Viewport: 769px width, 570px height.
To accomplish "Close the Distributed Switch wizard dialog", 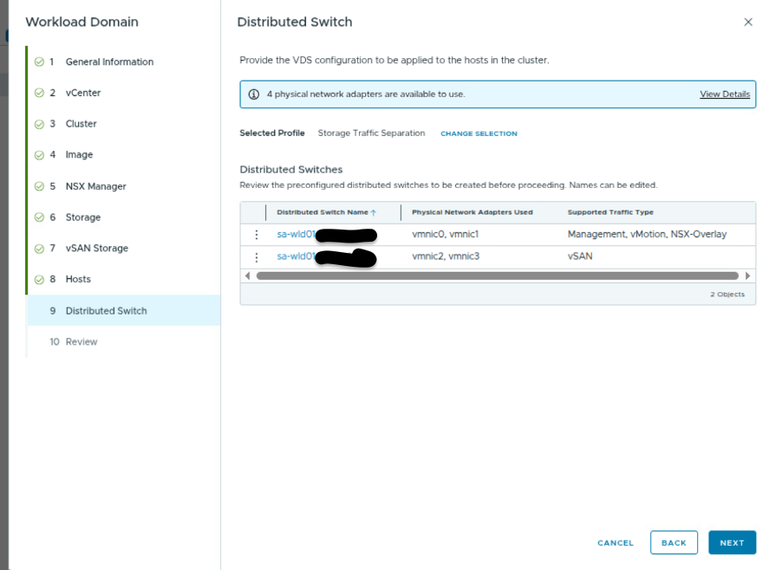I will coord(748,23).
